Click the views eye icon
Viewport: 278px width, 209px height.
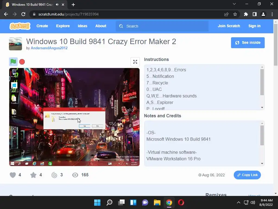tap(75, 175)
